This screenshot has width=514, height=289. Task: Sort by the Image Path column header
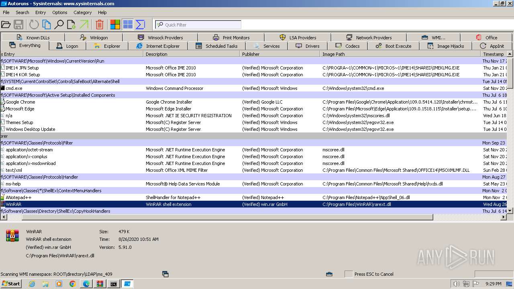tap(400, 54)
